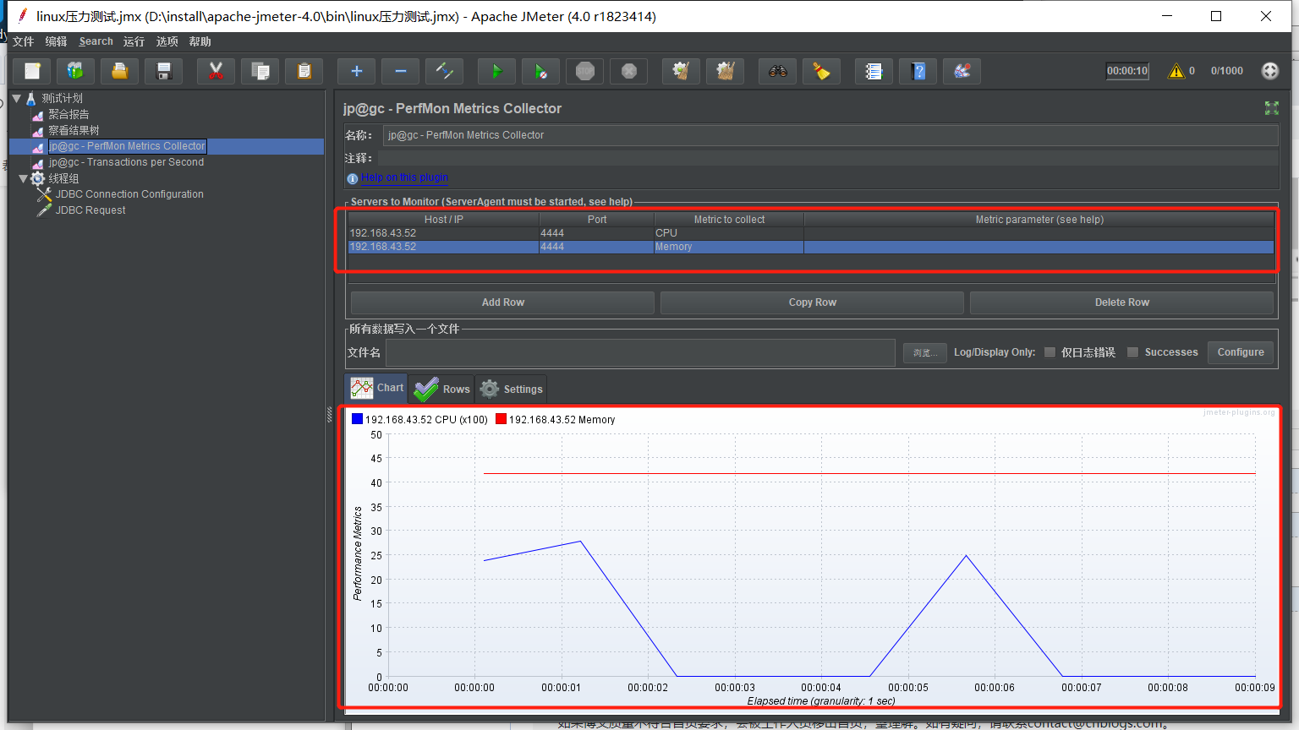Click the green full-screen icon in panel header
1299x730 pixels.
(1271, 108)
